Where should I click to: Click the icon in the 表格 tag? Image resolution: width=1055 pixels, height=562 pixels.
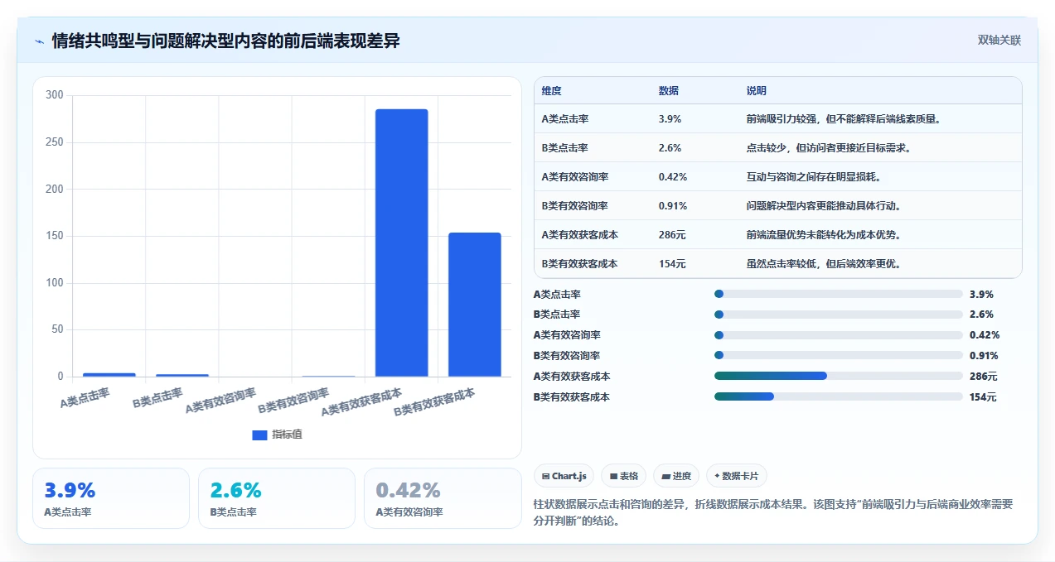tap(613, 476)
